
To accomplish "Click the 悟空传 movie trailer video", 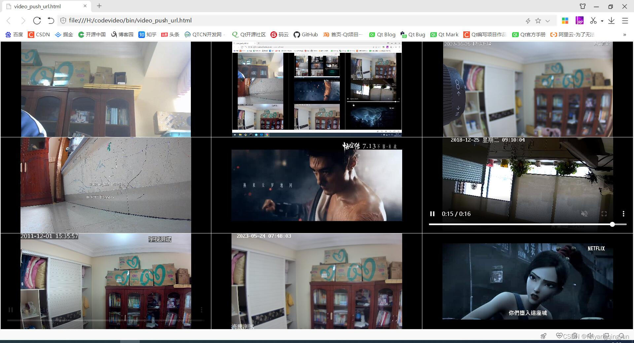I will 317,185.
